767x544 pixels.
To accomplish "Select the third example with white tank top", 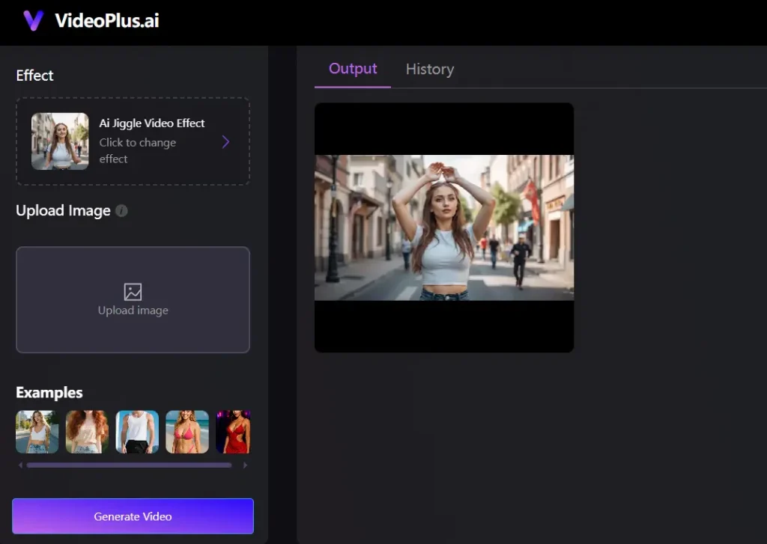I will 137,432.
